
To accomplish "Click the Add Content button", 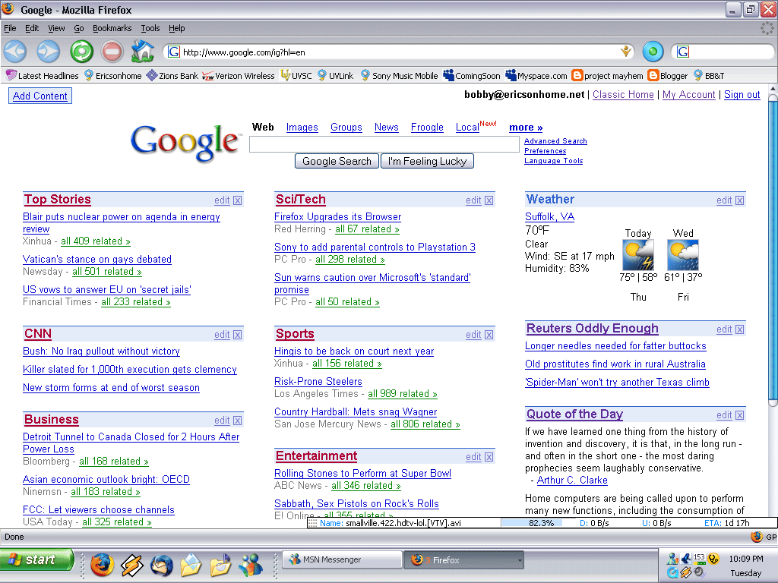I will pos(40,96).
